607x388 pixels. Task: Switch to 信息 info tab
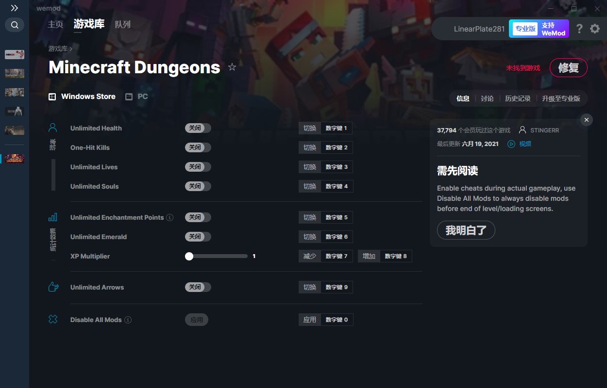(463, 98)
